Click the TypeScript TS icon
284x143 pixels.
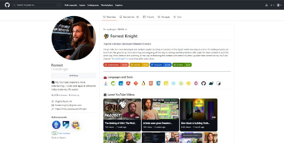pyautogui.click(x=121, y=84)
